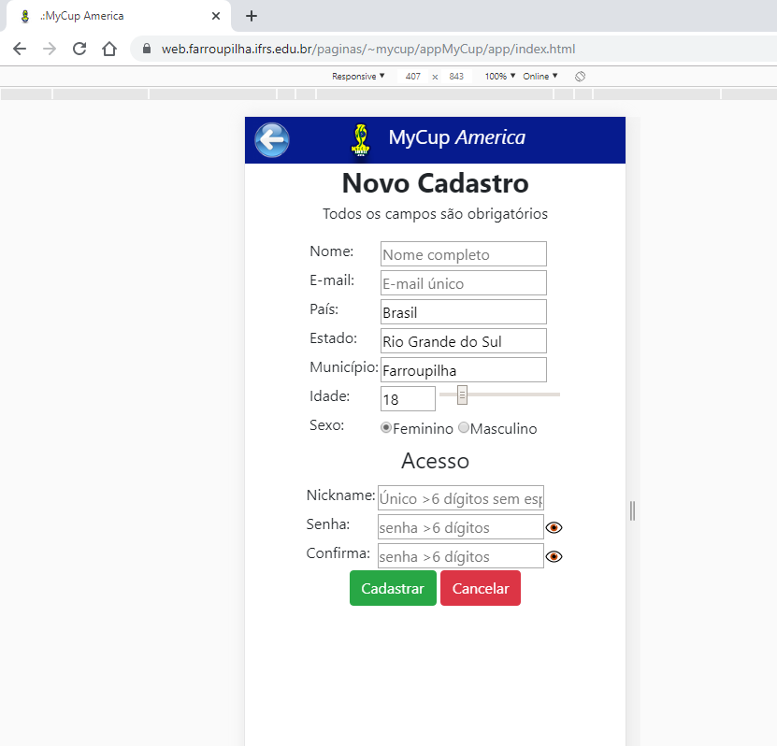Click the Nome completo input field
This screenshot has width=777, height=746.
pos(463,254)
